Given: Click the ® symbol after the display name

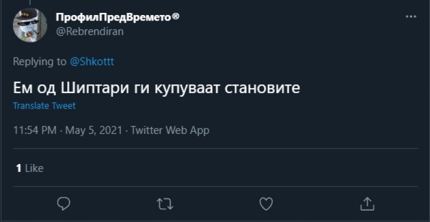Looking at the screenshot, I should click(x=175, y=17).
